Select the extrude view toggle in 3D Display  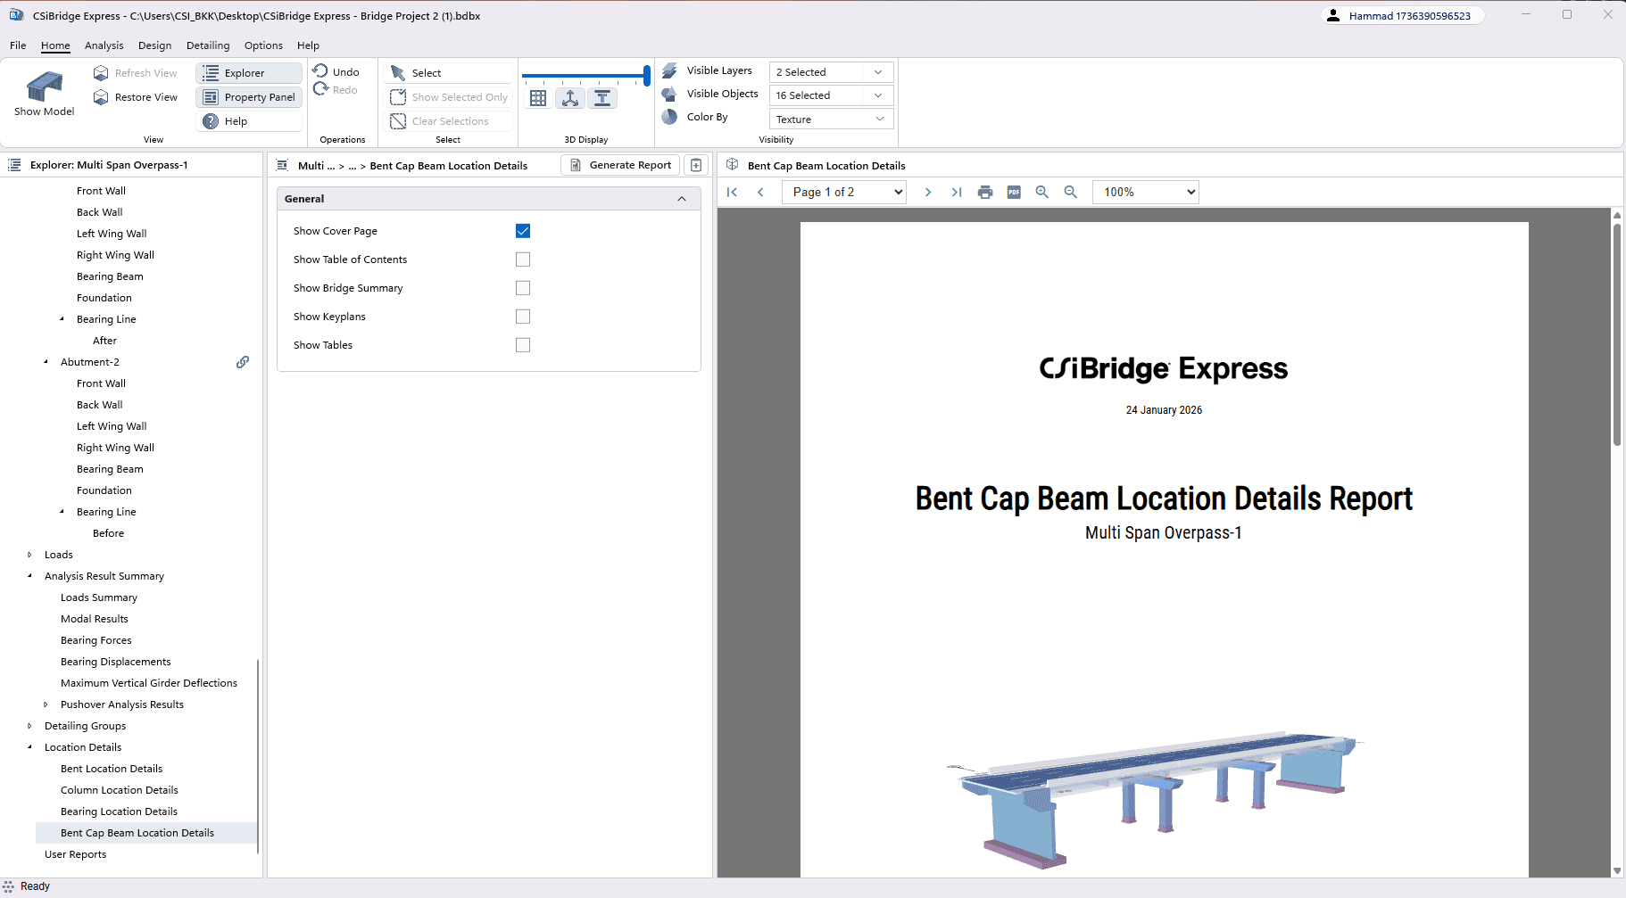click(x=603, y=98)
